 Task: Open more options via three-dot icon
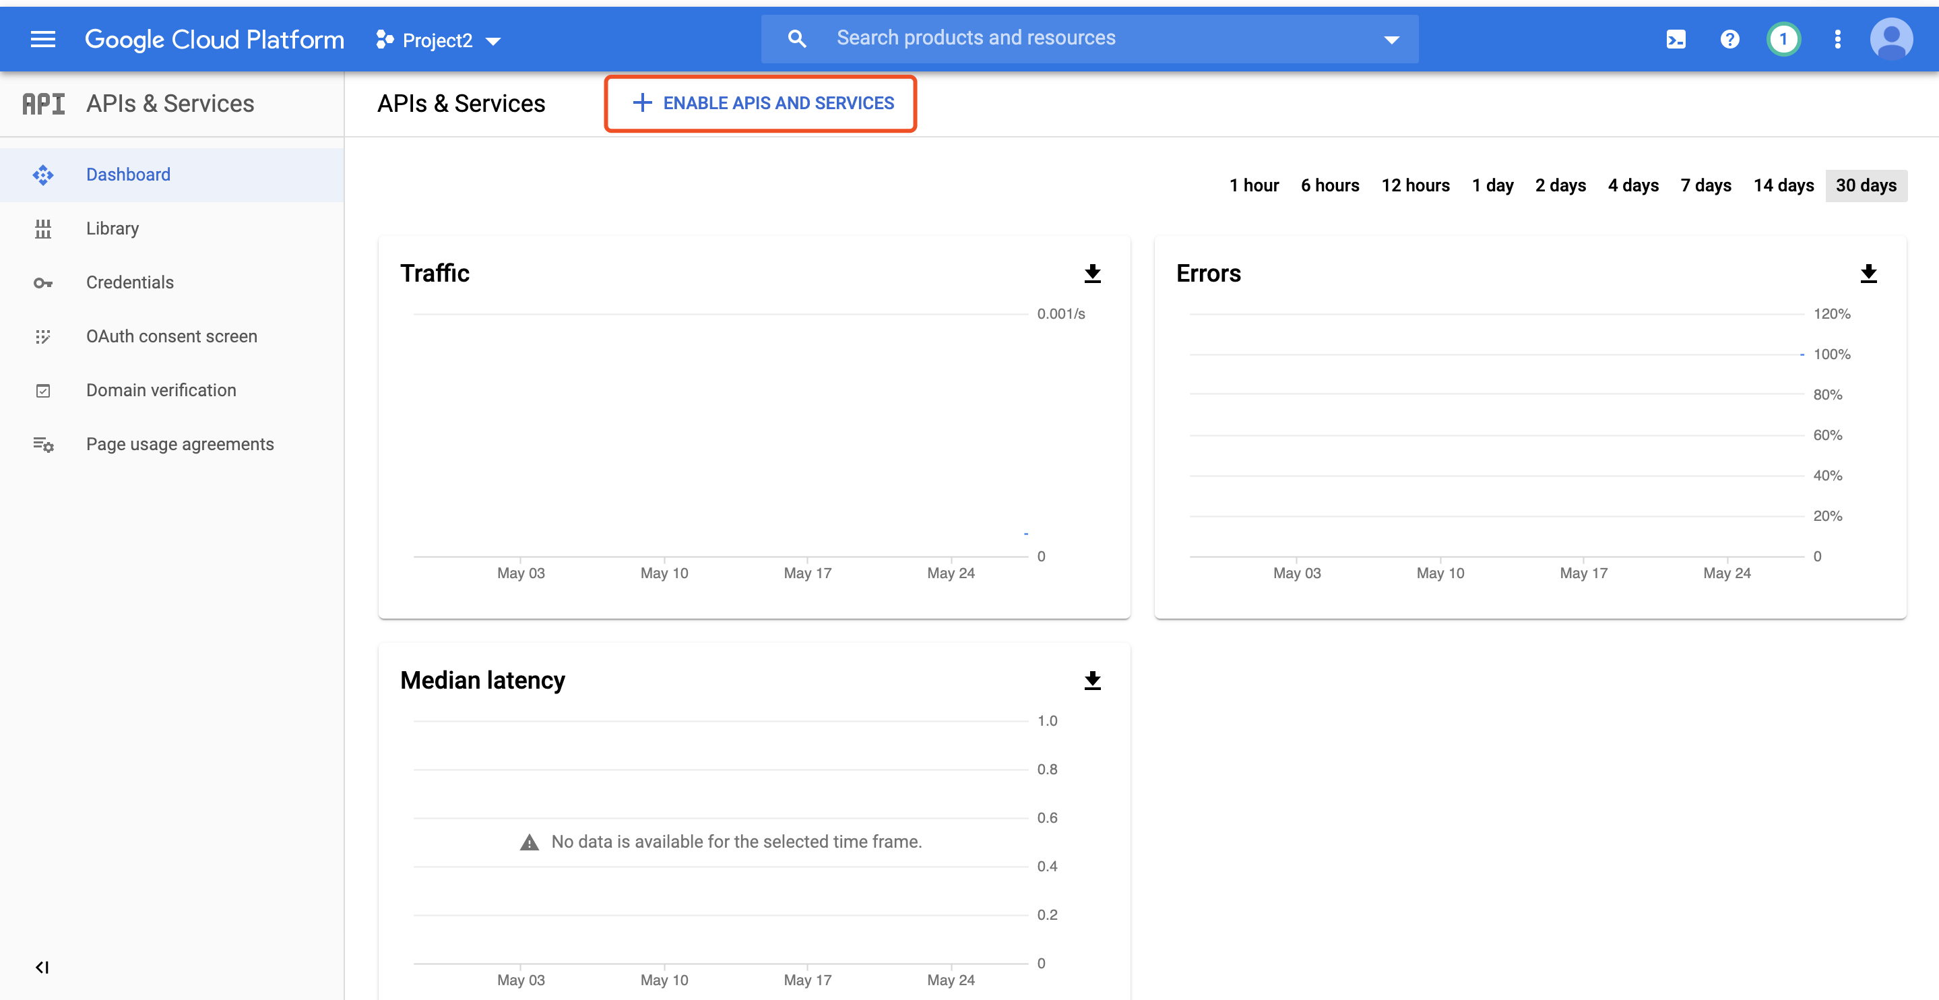pyautogui.click(x=1837, y=39)
